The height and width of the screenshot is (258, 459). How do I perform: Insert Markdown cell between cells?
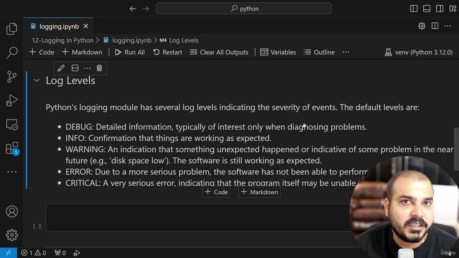click(x=259, y=192)
